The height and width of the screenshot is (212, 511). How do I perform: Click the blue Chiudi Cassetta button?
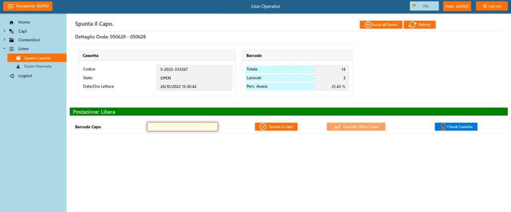pyautogui.click(x=456, y=127)
